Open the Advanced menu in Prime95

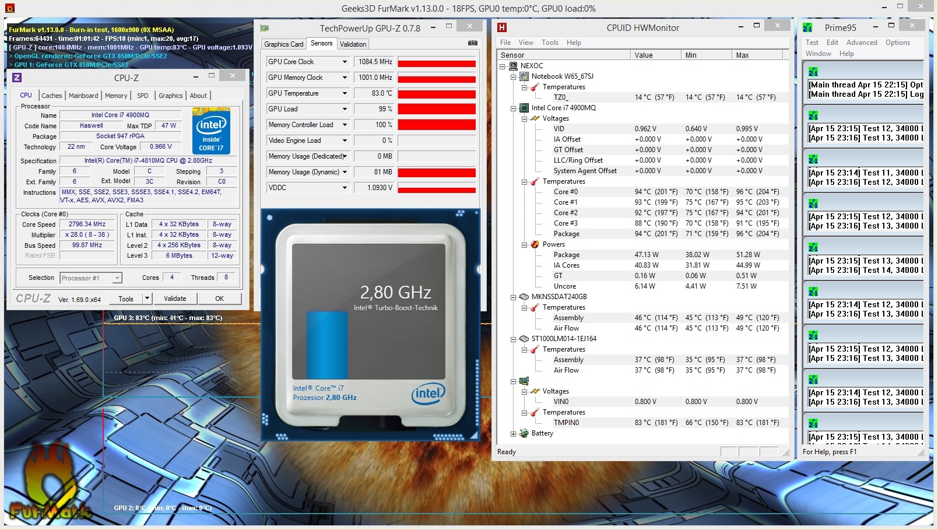(x=862, y=43)
